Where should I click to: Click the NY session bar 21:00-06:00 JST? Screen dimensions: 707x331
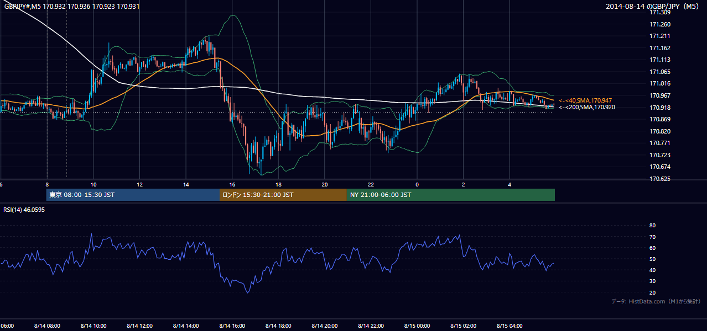point(451,195)
